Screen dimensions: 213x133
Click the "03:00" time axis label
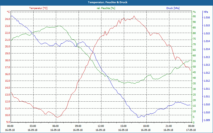32,126
